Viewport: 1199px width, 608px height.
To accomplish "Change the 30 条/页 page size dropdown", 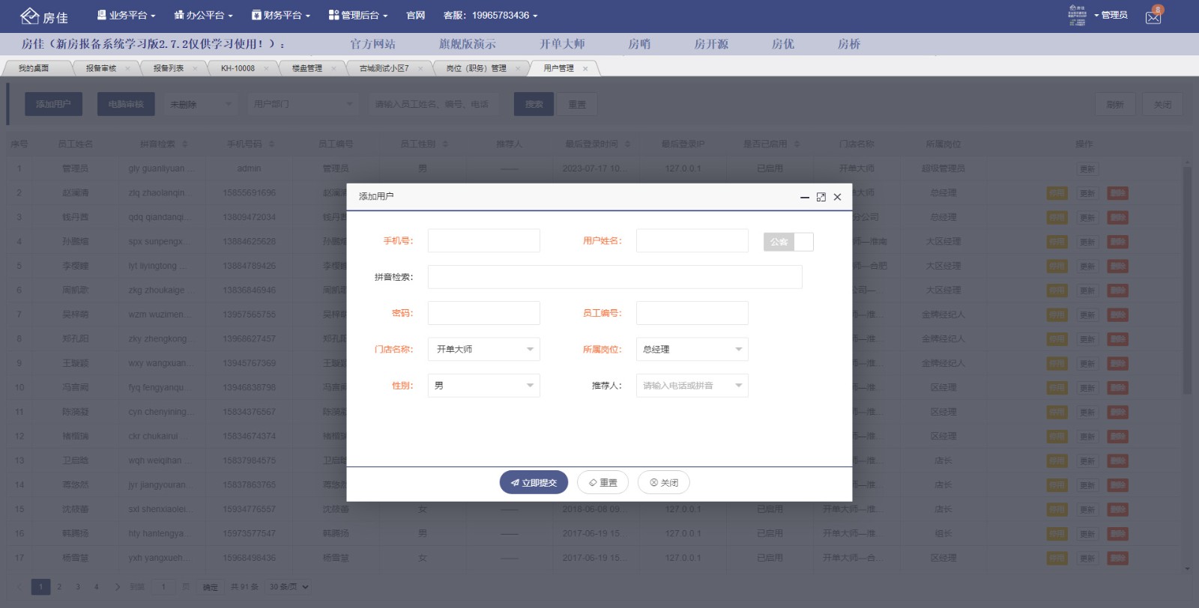I will pyautogui.click(x=289, y=587).
